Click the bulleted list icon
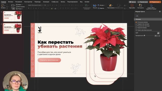This screenshot has height=91, width=162. click(x=61, y=5)
